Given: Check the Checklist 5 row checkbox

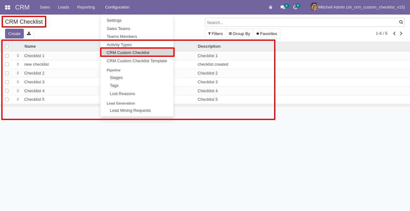Looking at the screenshot, I should click(7, 99).
